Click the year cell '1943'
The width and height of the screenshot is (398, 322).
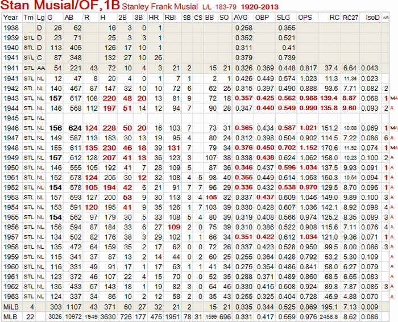11,98
